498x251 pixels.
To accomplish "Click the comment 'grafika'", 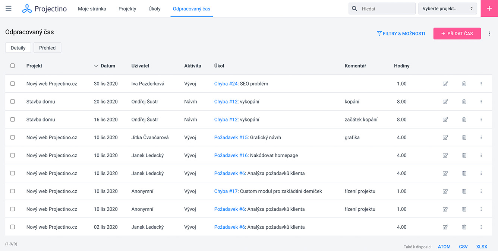I will pos(352,137).
